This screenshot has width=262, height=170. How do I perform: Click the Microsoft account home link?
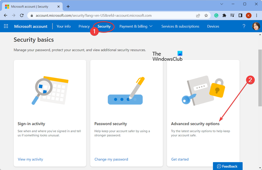point(31,27)
